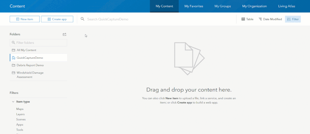The image size is (310, 134).
Task: Click the home icon next to QuickCaptureDemo
Action: tap(13, 58)
